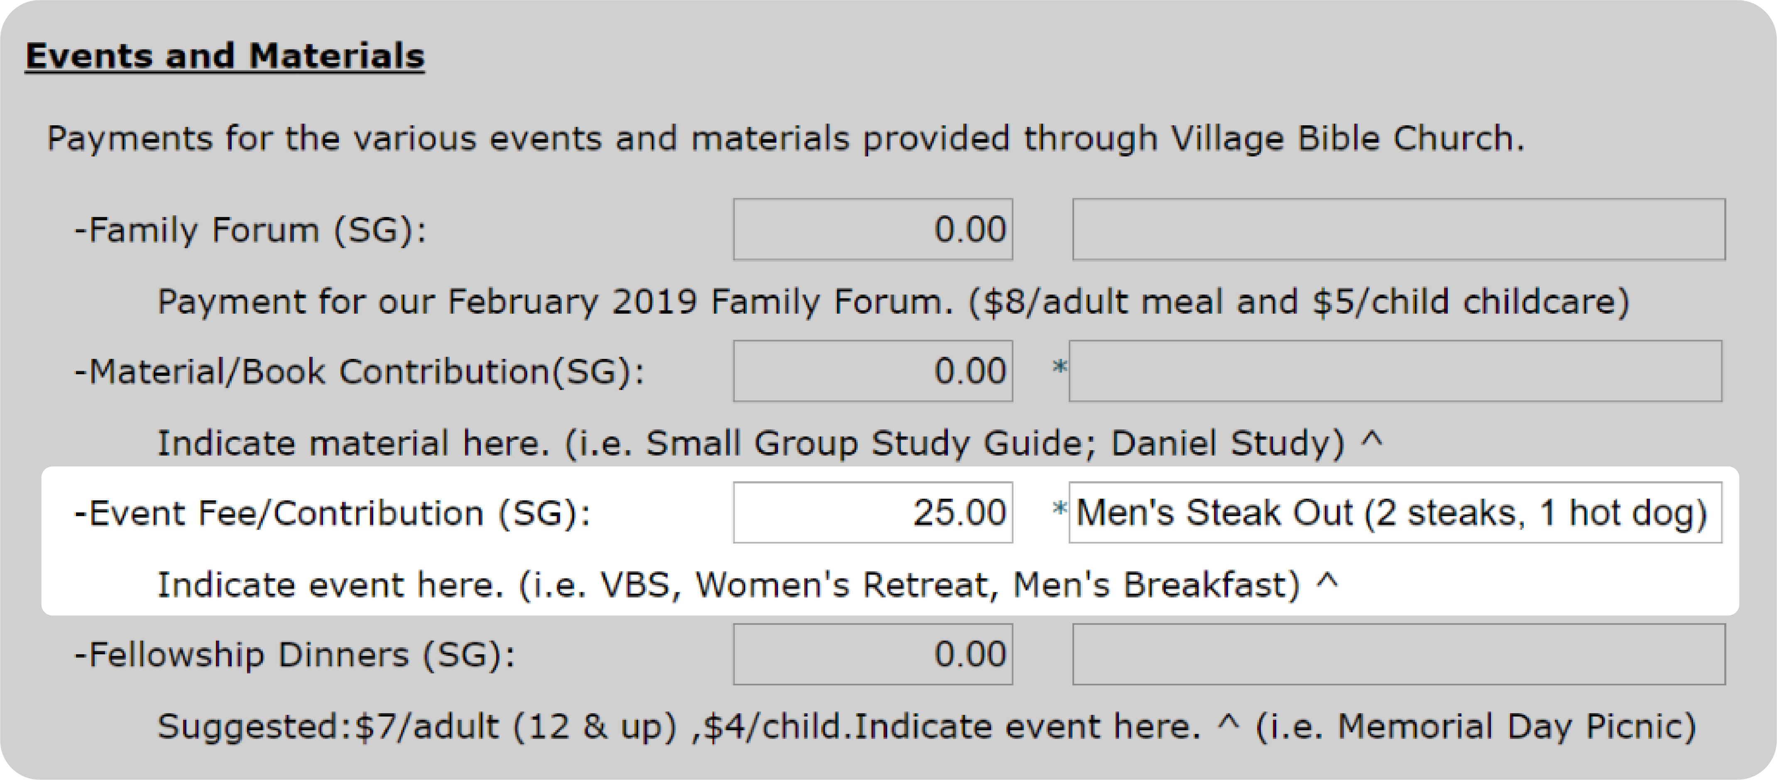Click the Suggested $7/adult hint text
1777x780 pixels.
926,727
